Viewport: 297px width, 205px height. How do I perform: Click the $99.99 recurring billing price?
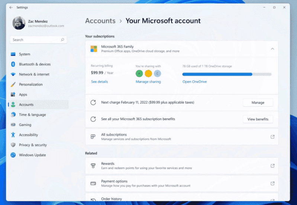(x=97, y=73)
